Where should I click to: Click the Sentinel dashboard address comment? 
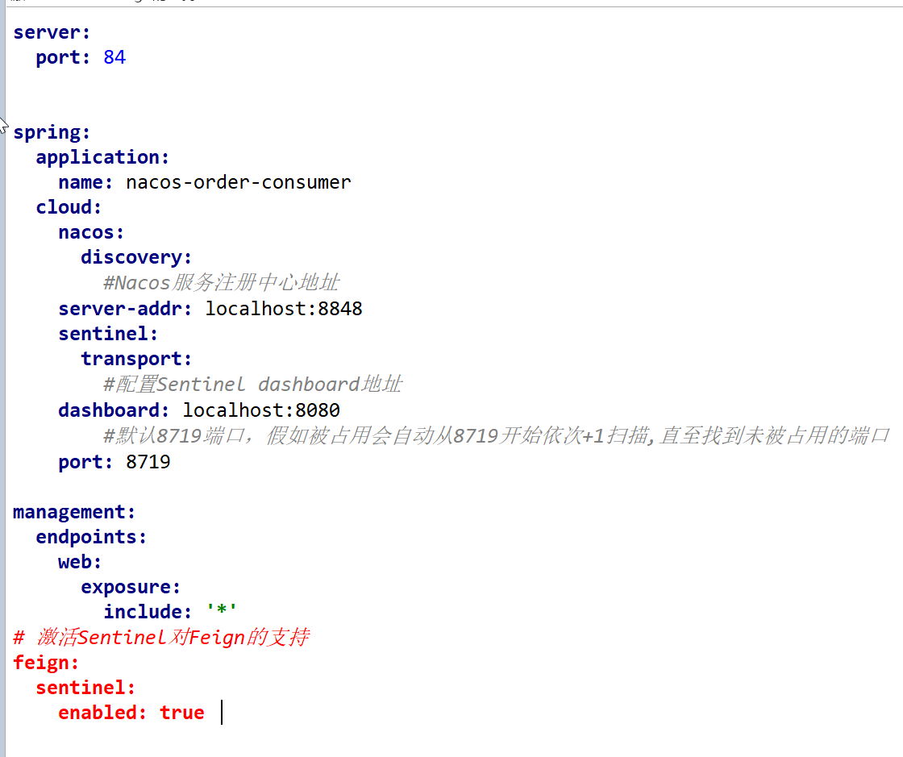(x=253, y=384)
